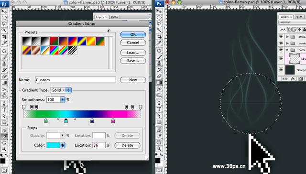The image size is (306, 174).
Task: Toggle visibility of the arrow group
Action: [281, 37]
